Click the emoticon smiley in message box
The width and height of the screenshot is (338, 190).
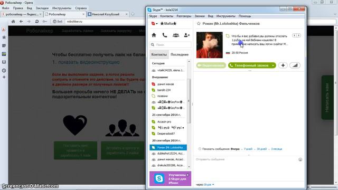click(x=301, y=159)
